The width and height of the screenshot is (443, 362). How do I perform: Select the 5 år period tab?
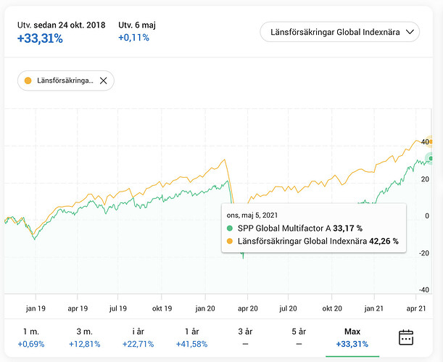299,337
